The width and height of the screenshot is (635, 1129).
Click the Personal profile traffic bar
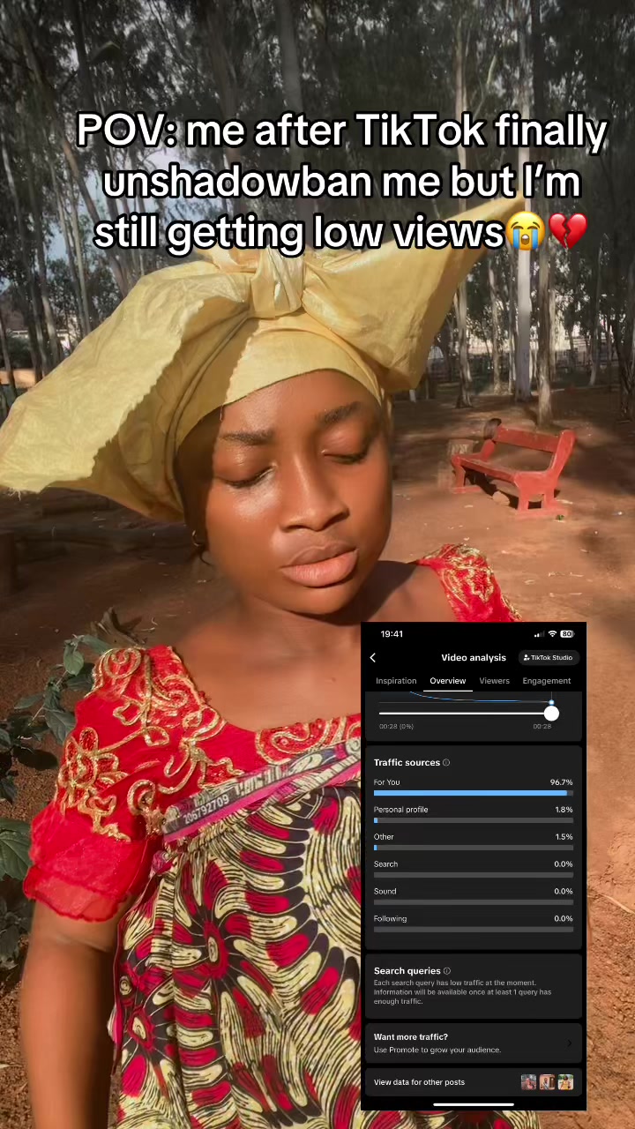pyautogui.click(x=474, y=820)
